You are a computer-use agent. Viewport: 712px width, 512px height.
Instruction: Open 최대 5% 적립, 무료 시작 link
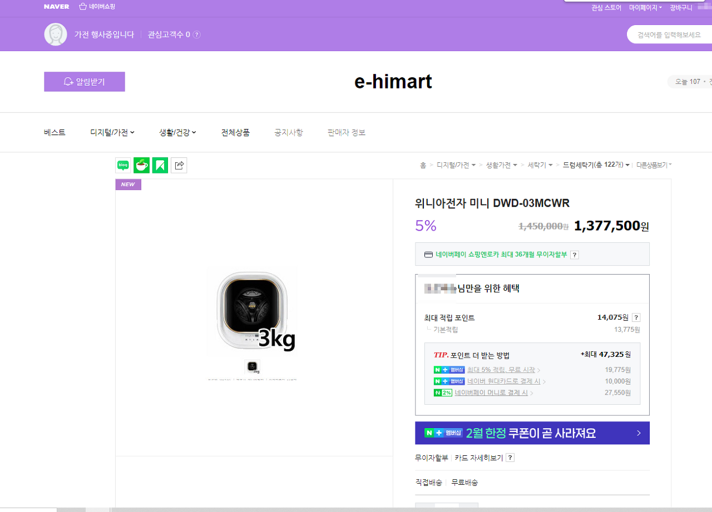[501, 370]
